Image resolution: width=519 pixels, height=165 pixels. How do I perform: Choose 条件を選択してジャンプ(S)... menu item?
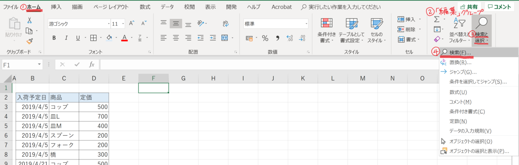tap(478, 82)
